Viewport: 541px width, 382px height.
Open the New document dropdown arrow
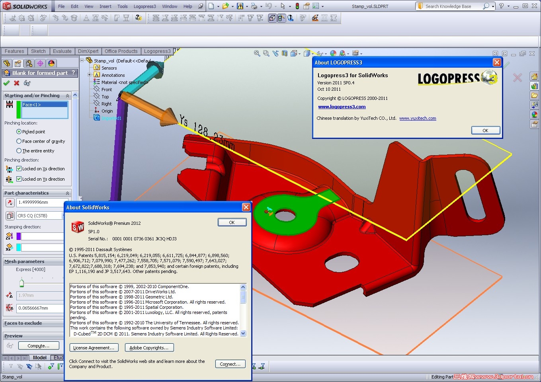[x=218, y=6]
